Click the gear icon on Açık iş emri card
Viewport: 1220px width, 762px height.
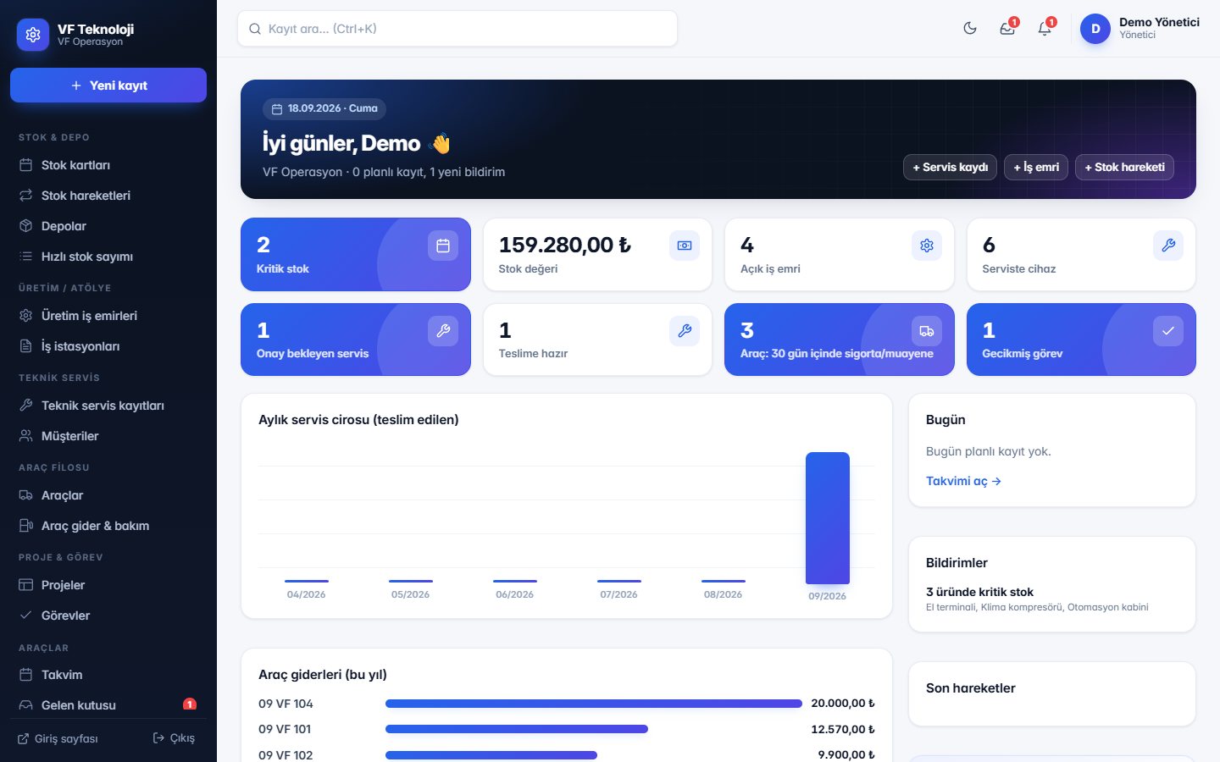tap(927, 246)
